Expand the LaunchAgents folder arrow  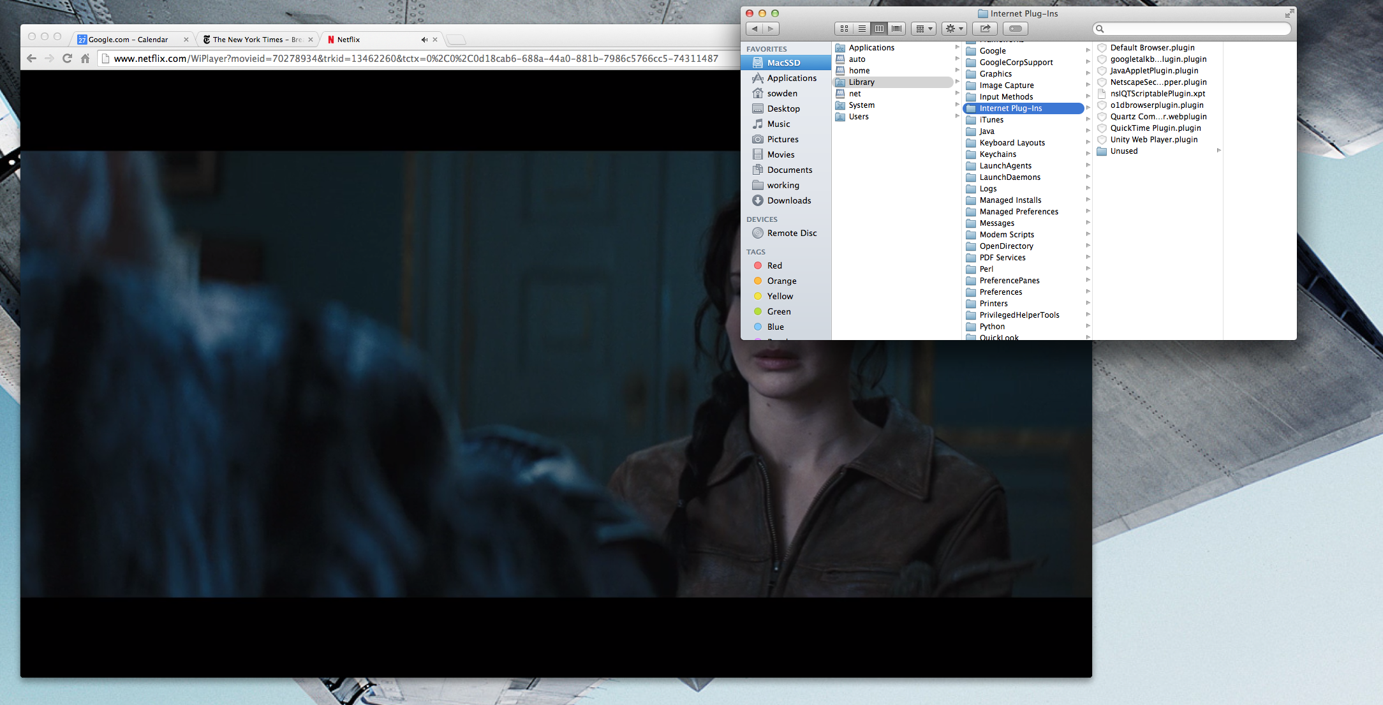click(x=1088, y=165)
